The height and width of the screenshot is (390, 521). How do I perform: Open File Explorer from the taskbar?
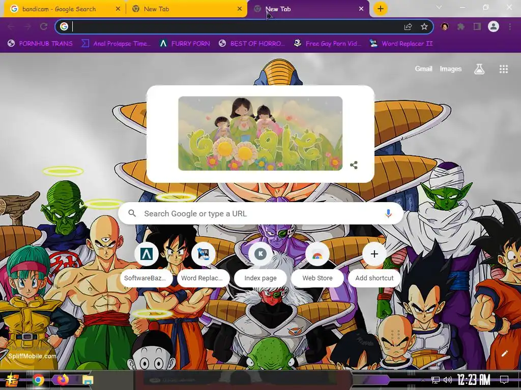coord(88,380)
